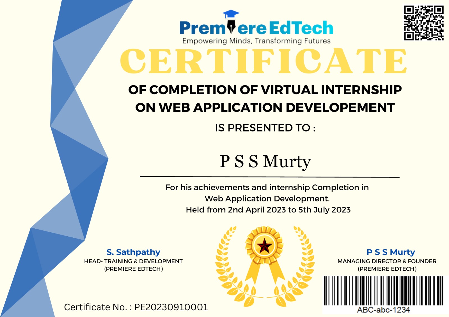Image resolution: width=449 pixels, height=317 pixels.
Task: Click the Premiere EdTech logo
Action: click(256, 27)
